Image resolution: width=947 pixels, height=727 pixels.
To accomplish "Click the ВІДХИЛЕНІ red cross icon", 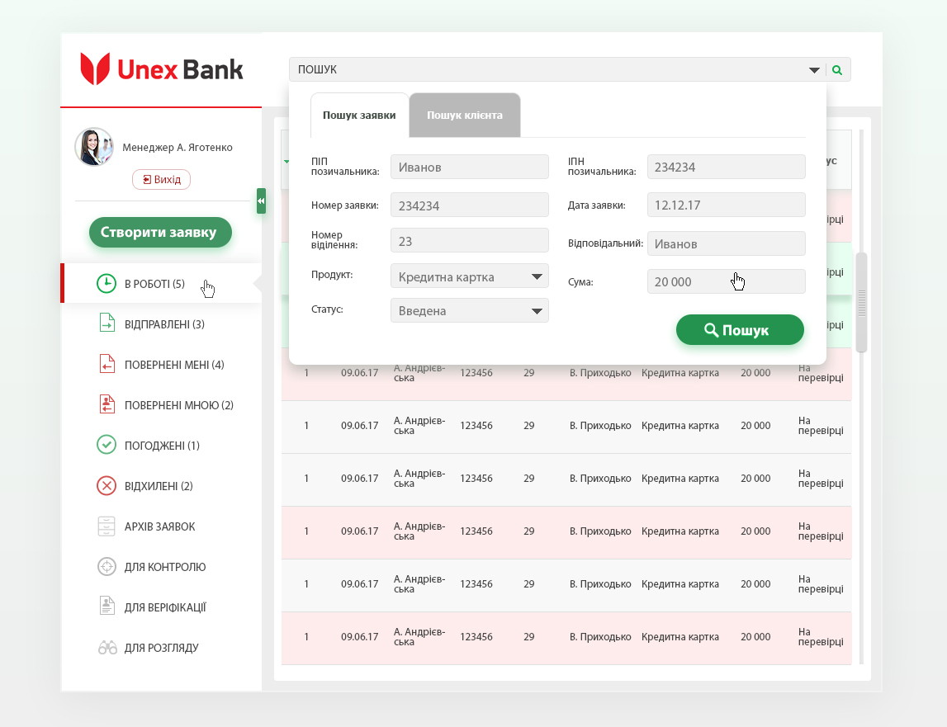I will pyautogui.click(x=107, y=486).
